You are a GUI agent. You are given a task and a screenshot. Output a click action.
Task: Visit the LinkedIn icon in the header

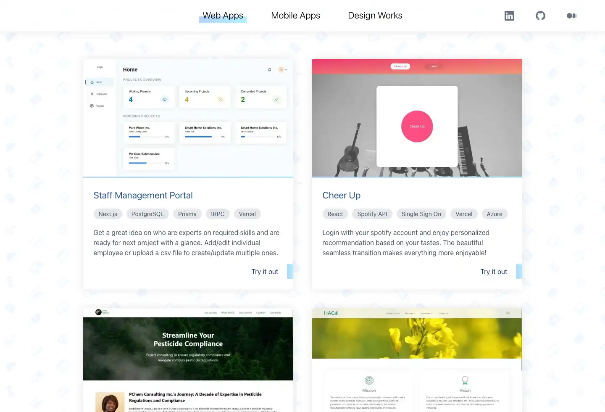(509, 16)
